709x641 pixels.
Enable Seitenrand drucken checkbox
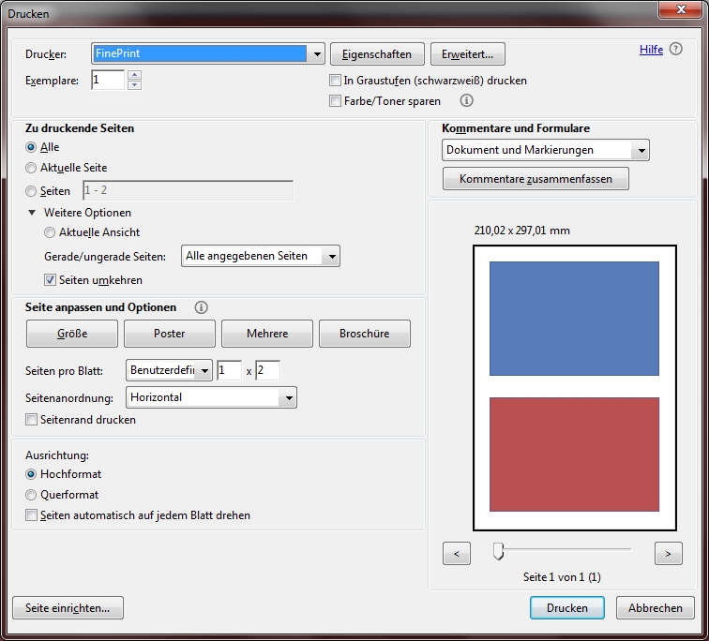point(32,420)
